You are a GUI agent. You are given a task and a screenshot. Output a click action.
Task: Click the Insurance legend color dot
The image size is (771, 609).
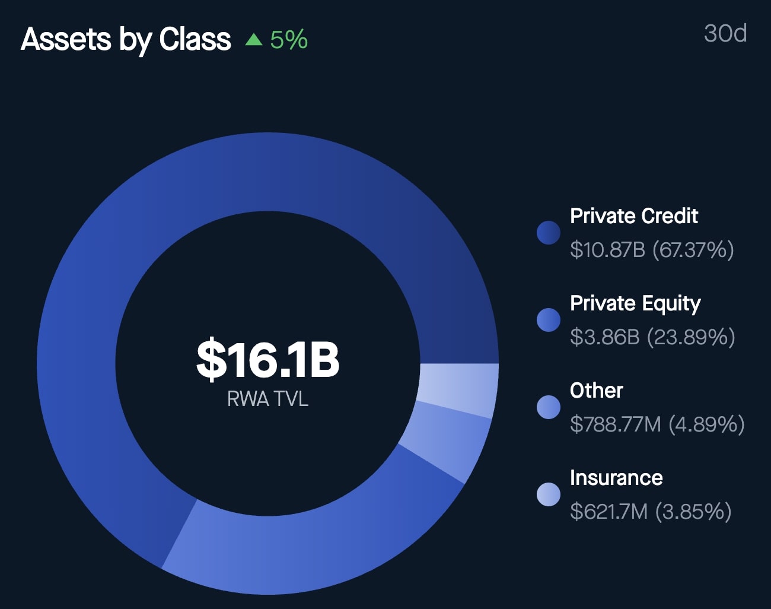(x=548, y=494)
